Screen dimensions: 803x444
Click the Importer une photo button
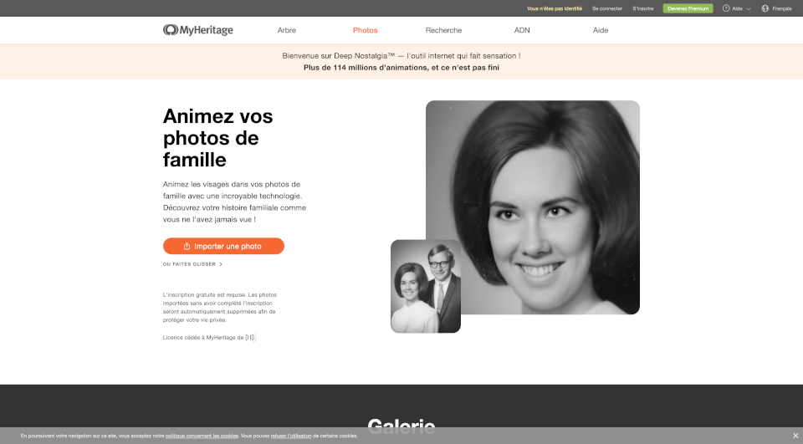(223, 247)
